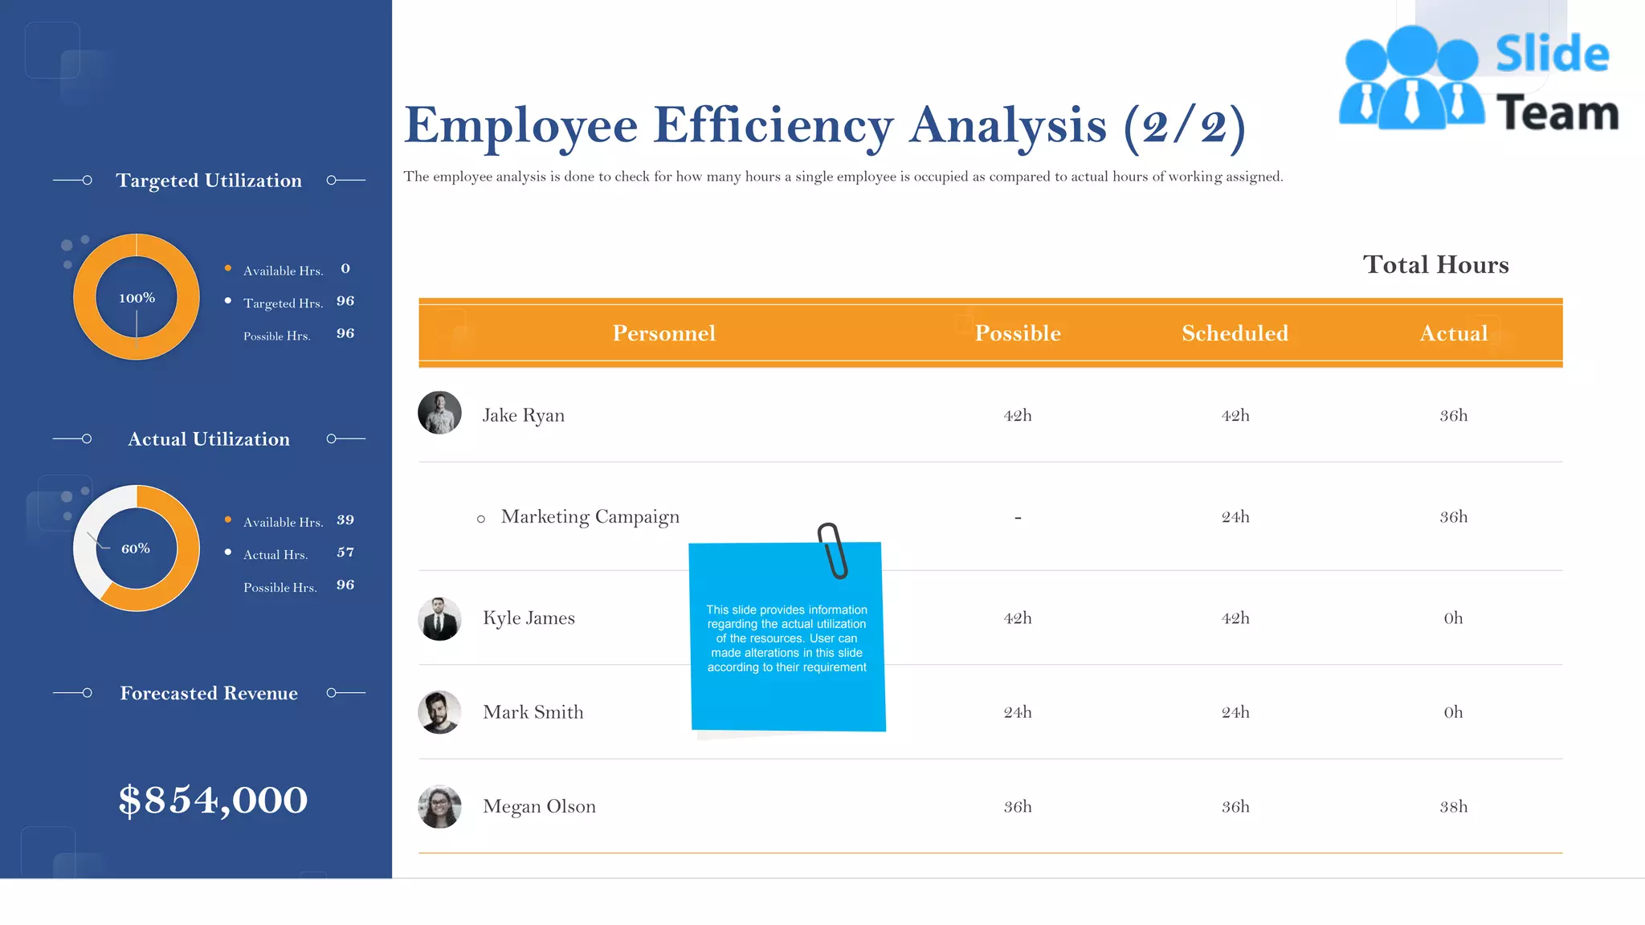Click Possible Hrs. 96 under Targeted Utilization
Image resolution: width=1645 pixels, height=925 pixels.
(x=345, y=333)
